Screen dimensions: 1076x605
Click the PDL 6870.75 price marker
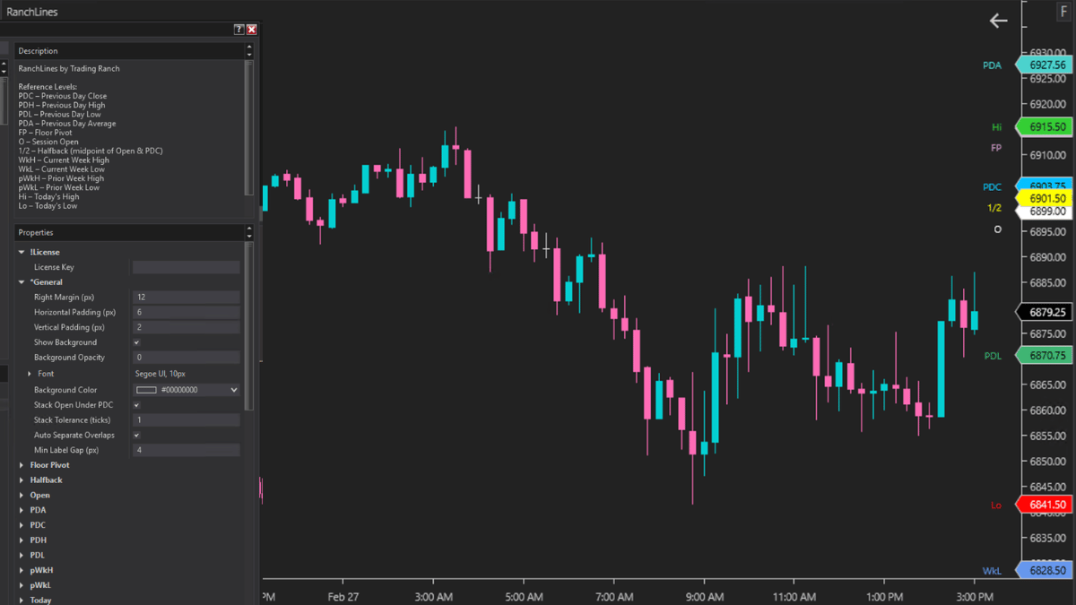point(1046,356)
